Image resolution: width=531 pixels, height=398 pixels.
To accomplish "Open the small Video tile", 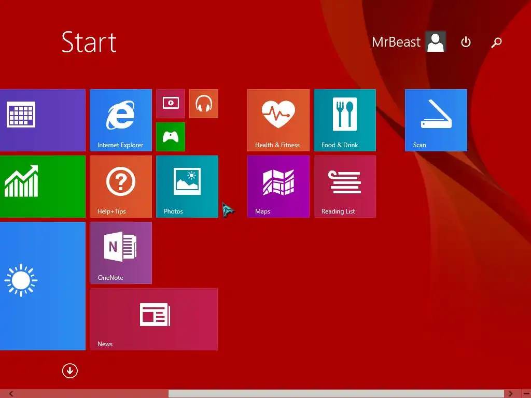I will (x=171, y=104).
